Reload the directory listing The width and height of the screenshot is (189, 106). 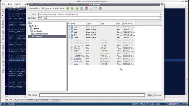click(x=82, y=8)
